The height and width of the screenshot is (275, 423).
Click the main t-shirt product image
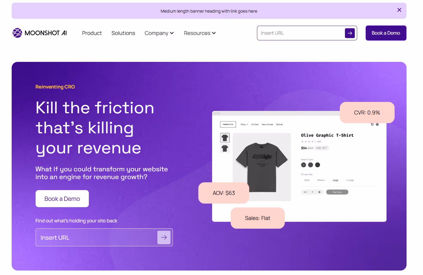(262, 167)
